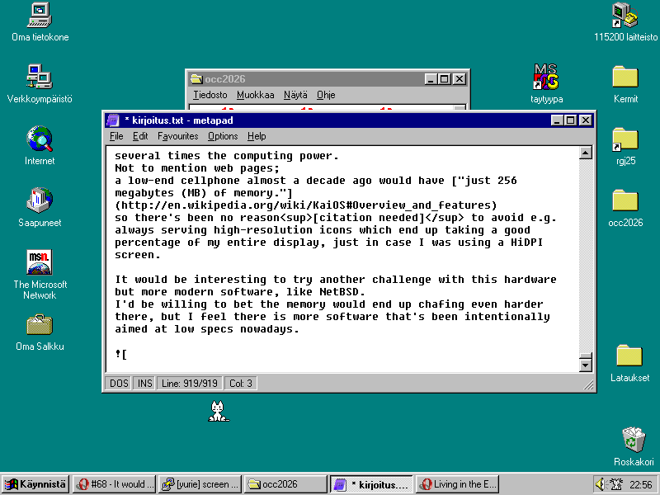Click metapad window resize grip
Viewport: 660px width, 495px height.
pos(589,385)
